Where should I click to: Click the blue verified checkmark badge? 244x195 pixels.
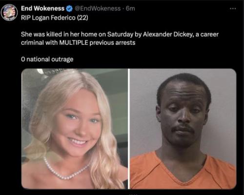(69, 8)
